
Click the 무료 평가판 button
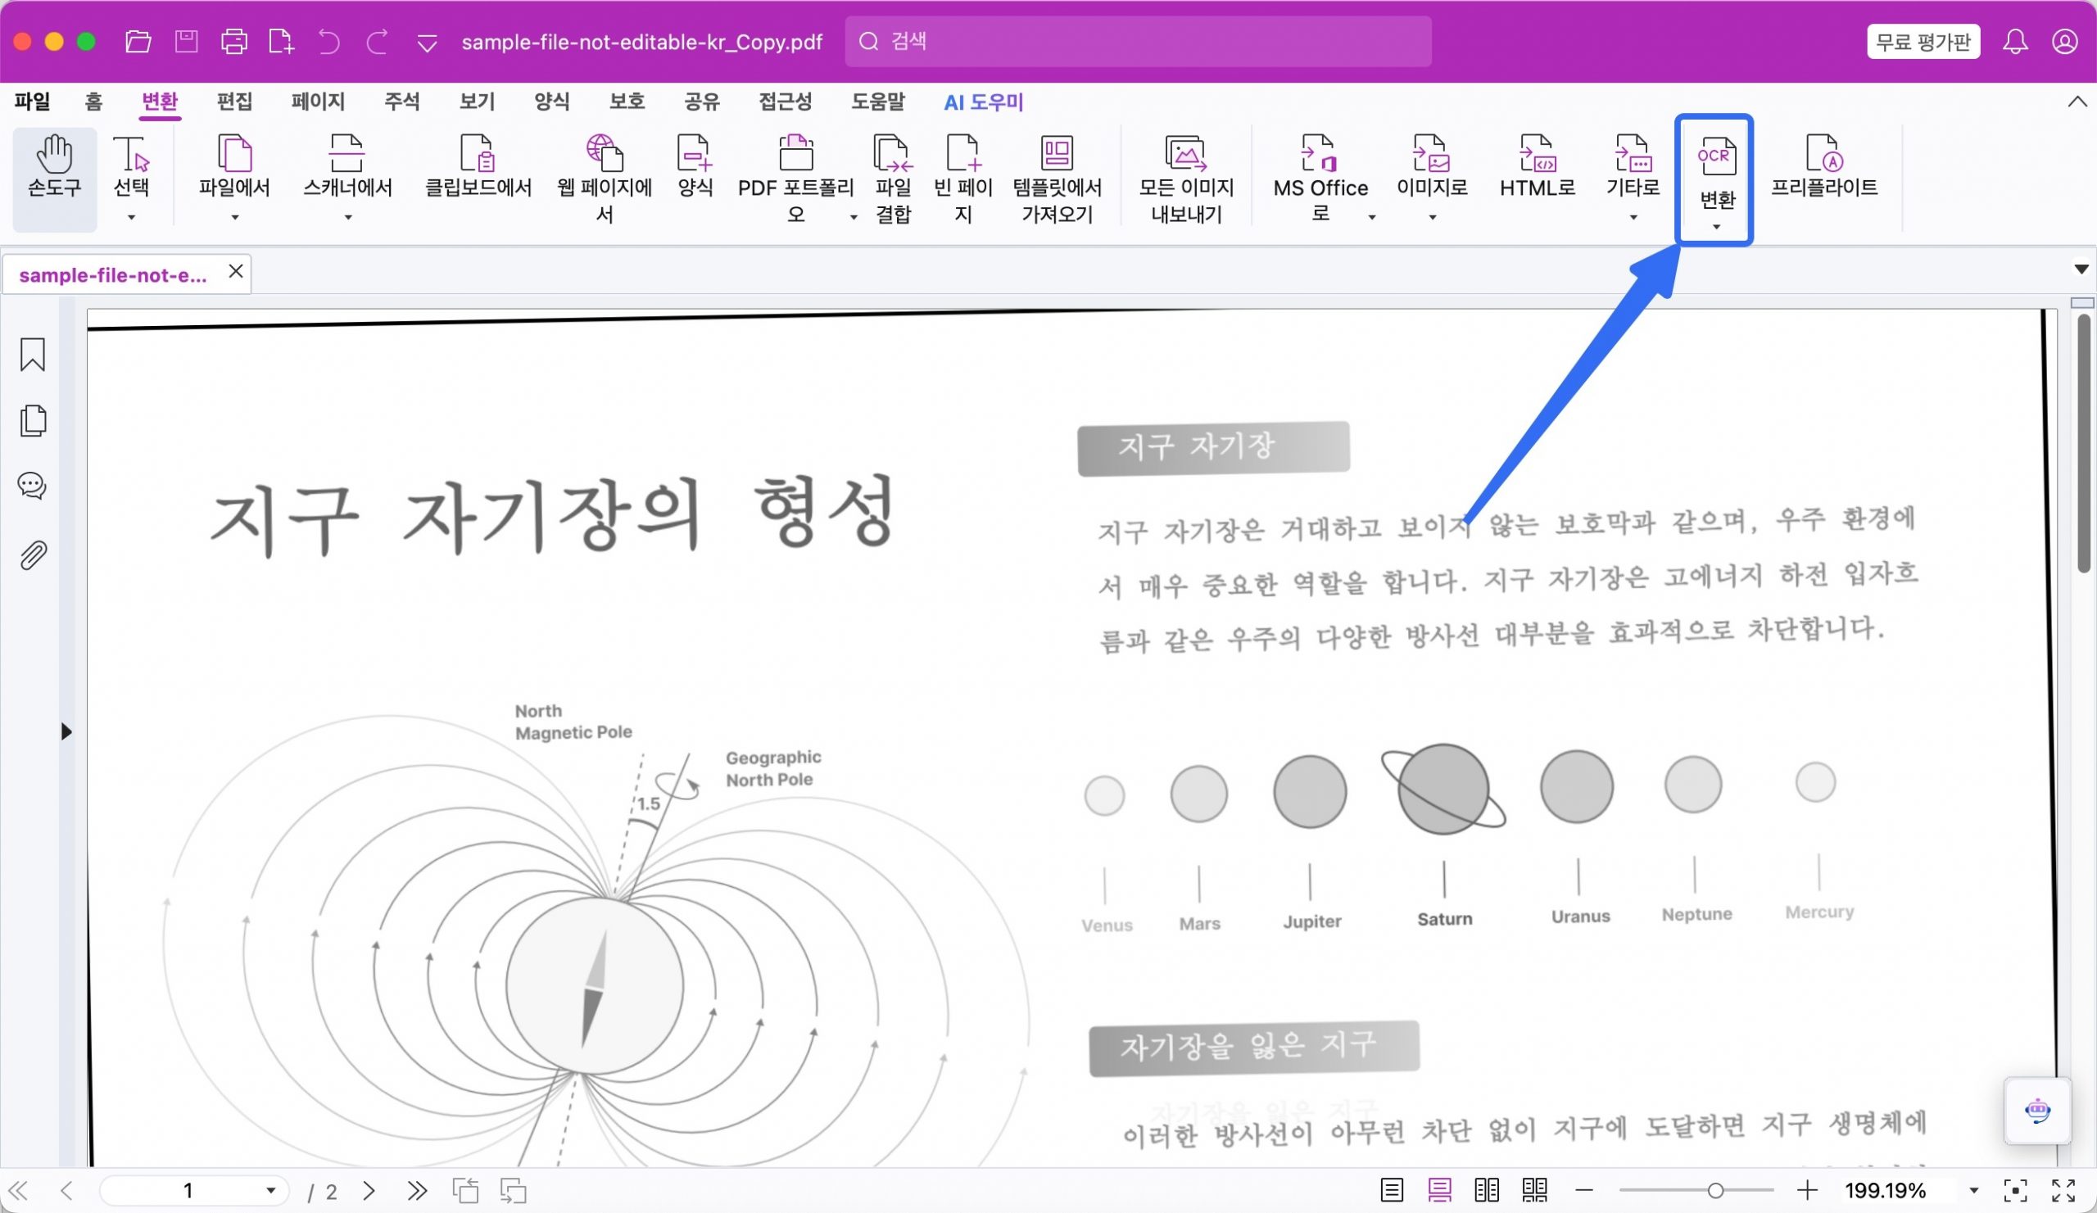(x=1923, y=41)
